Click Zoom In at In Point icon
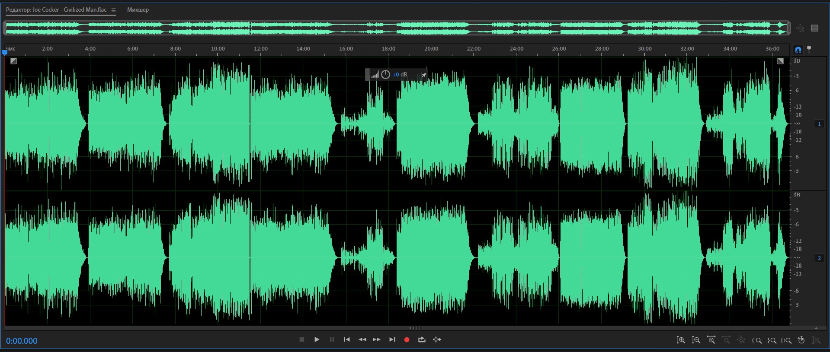This screenshot has width=830, height=352. tap(756, 340)
